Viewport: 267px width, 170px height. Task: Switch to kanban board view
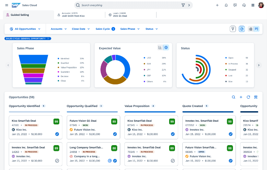(256, 29)
